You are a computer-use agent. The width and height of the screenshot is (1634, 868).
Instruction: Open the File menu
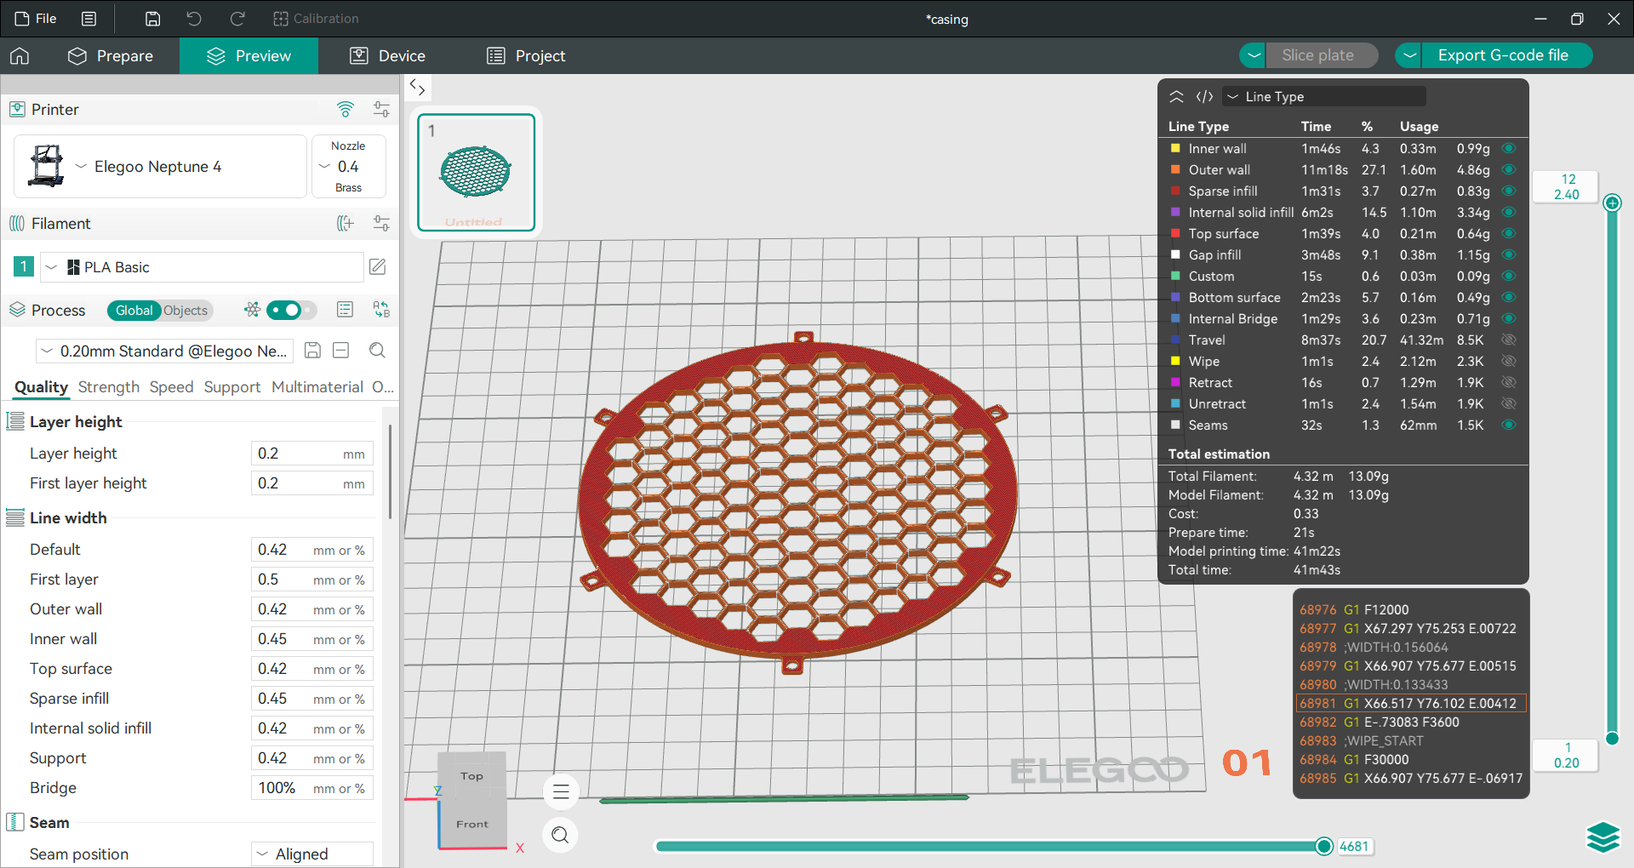[36, 19]
